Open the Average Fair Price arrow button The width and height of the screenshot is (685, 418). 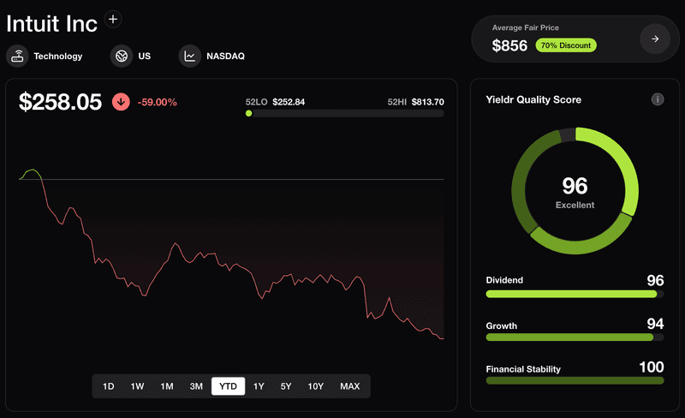pyautogui.click(x=655, y=39)
